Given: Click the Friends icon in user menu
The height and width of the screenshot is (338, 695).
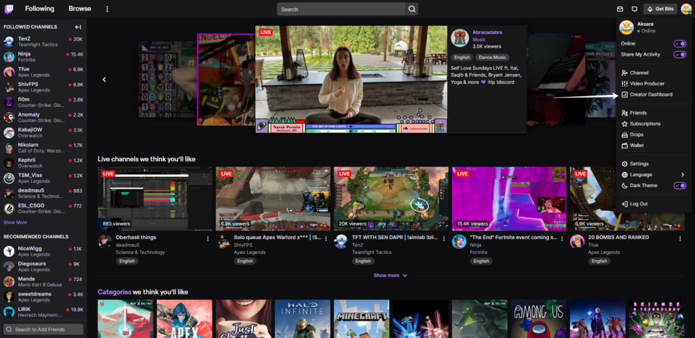Looking at the screenshot, I should [x=624, y=113].
